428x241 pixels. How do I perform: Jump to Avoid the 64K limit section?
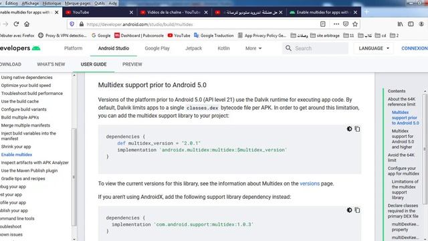(401, 157)
